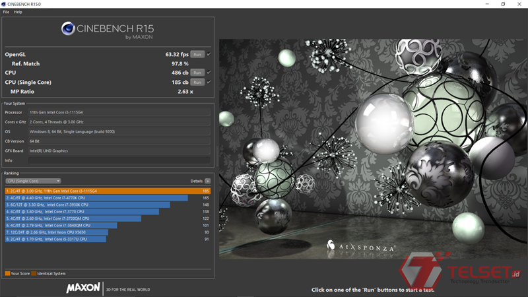528x297 pixels.
Task: Select the ranking row for i7-3840QM
Action: coord(108,225)
